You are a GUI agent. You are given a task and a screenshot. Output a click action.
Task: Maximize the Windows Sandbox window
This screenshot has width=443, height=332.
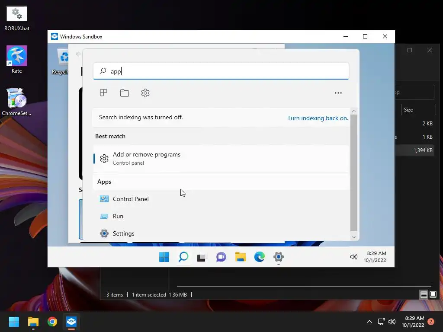coord(365,36)
